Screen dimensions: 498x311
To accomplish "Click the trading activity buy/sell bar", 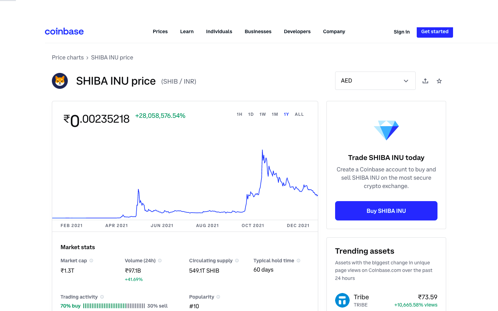I will [x=114, y=306].
